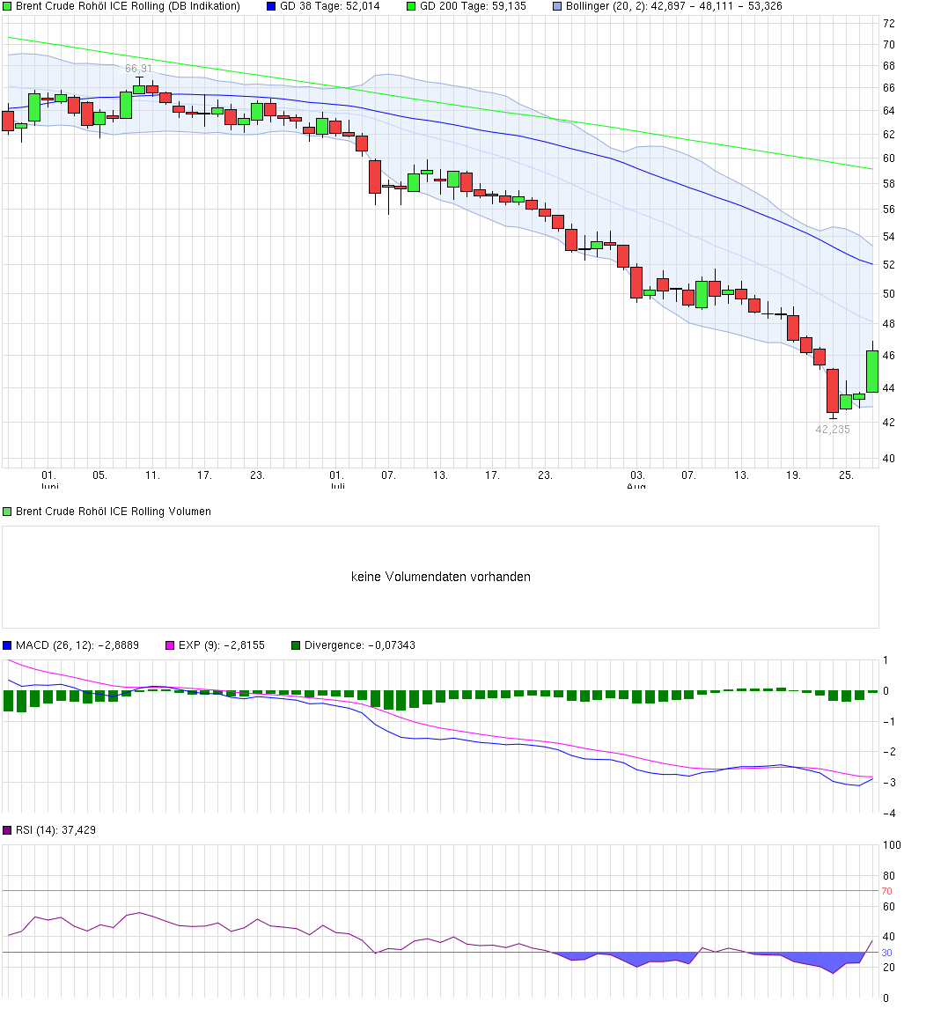The width and height of the screenshot is (926, 1009).
Task: Click 'keine Volumendaten vorhanden' message
Action: [x=441, y=577]
